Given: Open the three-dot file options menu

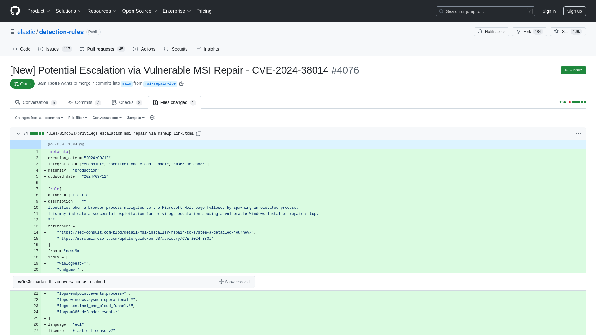Looking at the screenshot, I should pos(578,133).
